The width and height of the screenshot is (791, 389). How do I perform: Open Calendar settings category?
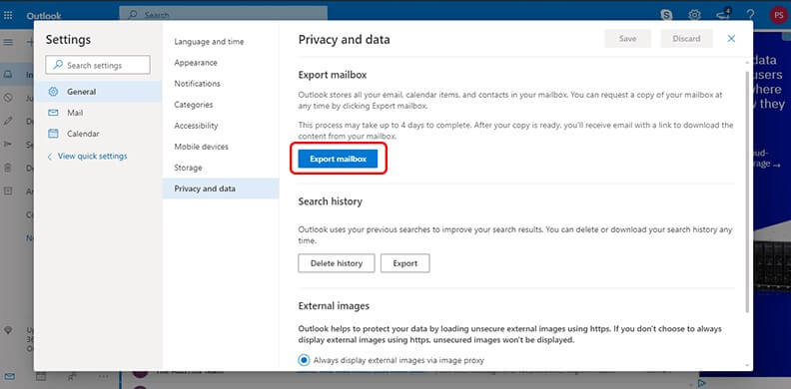click(99, 134)
